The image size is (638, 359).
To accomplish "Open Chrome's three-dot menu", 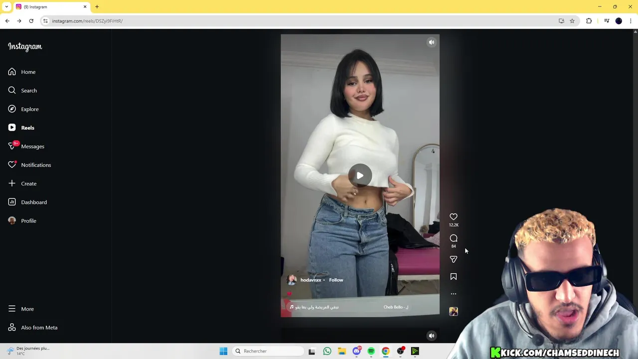I will point(631,21).
